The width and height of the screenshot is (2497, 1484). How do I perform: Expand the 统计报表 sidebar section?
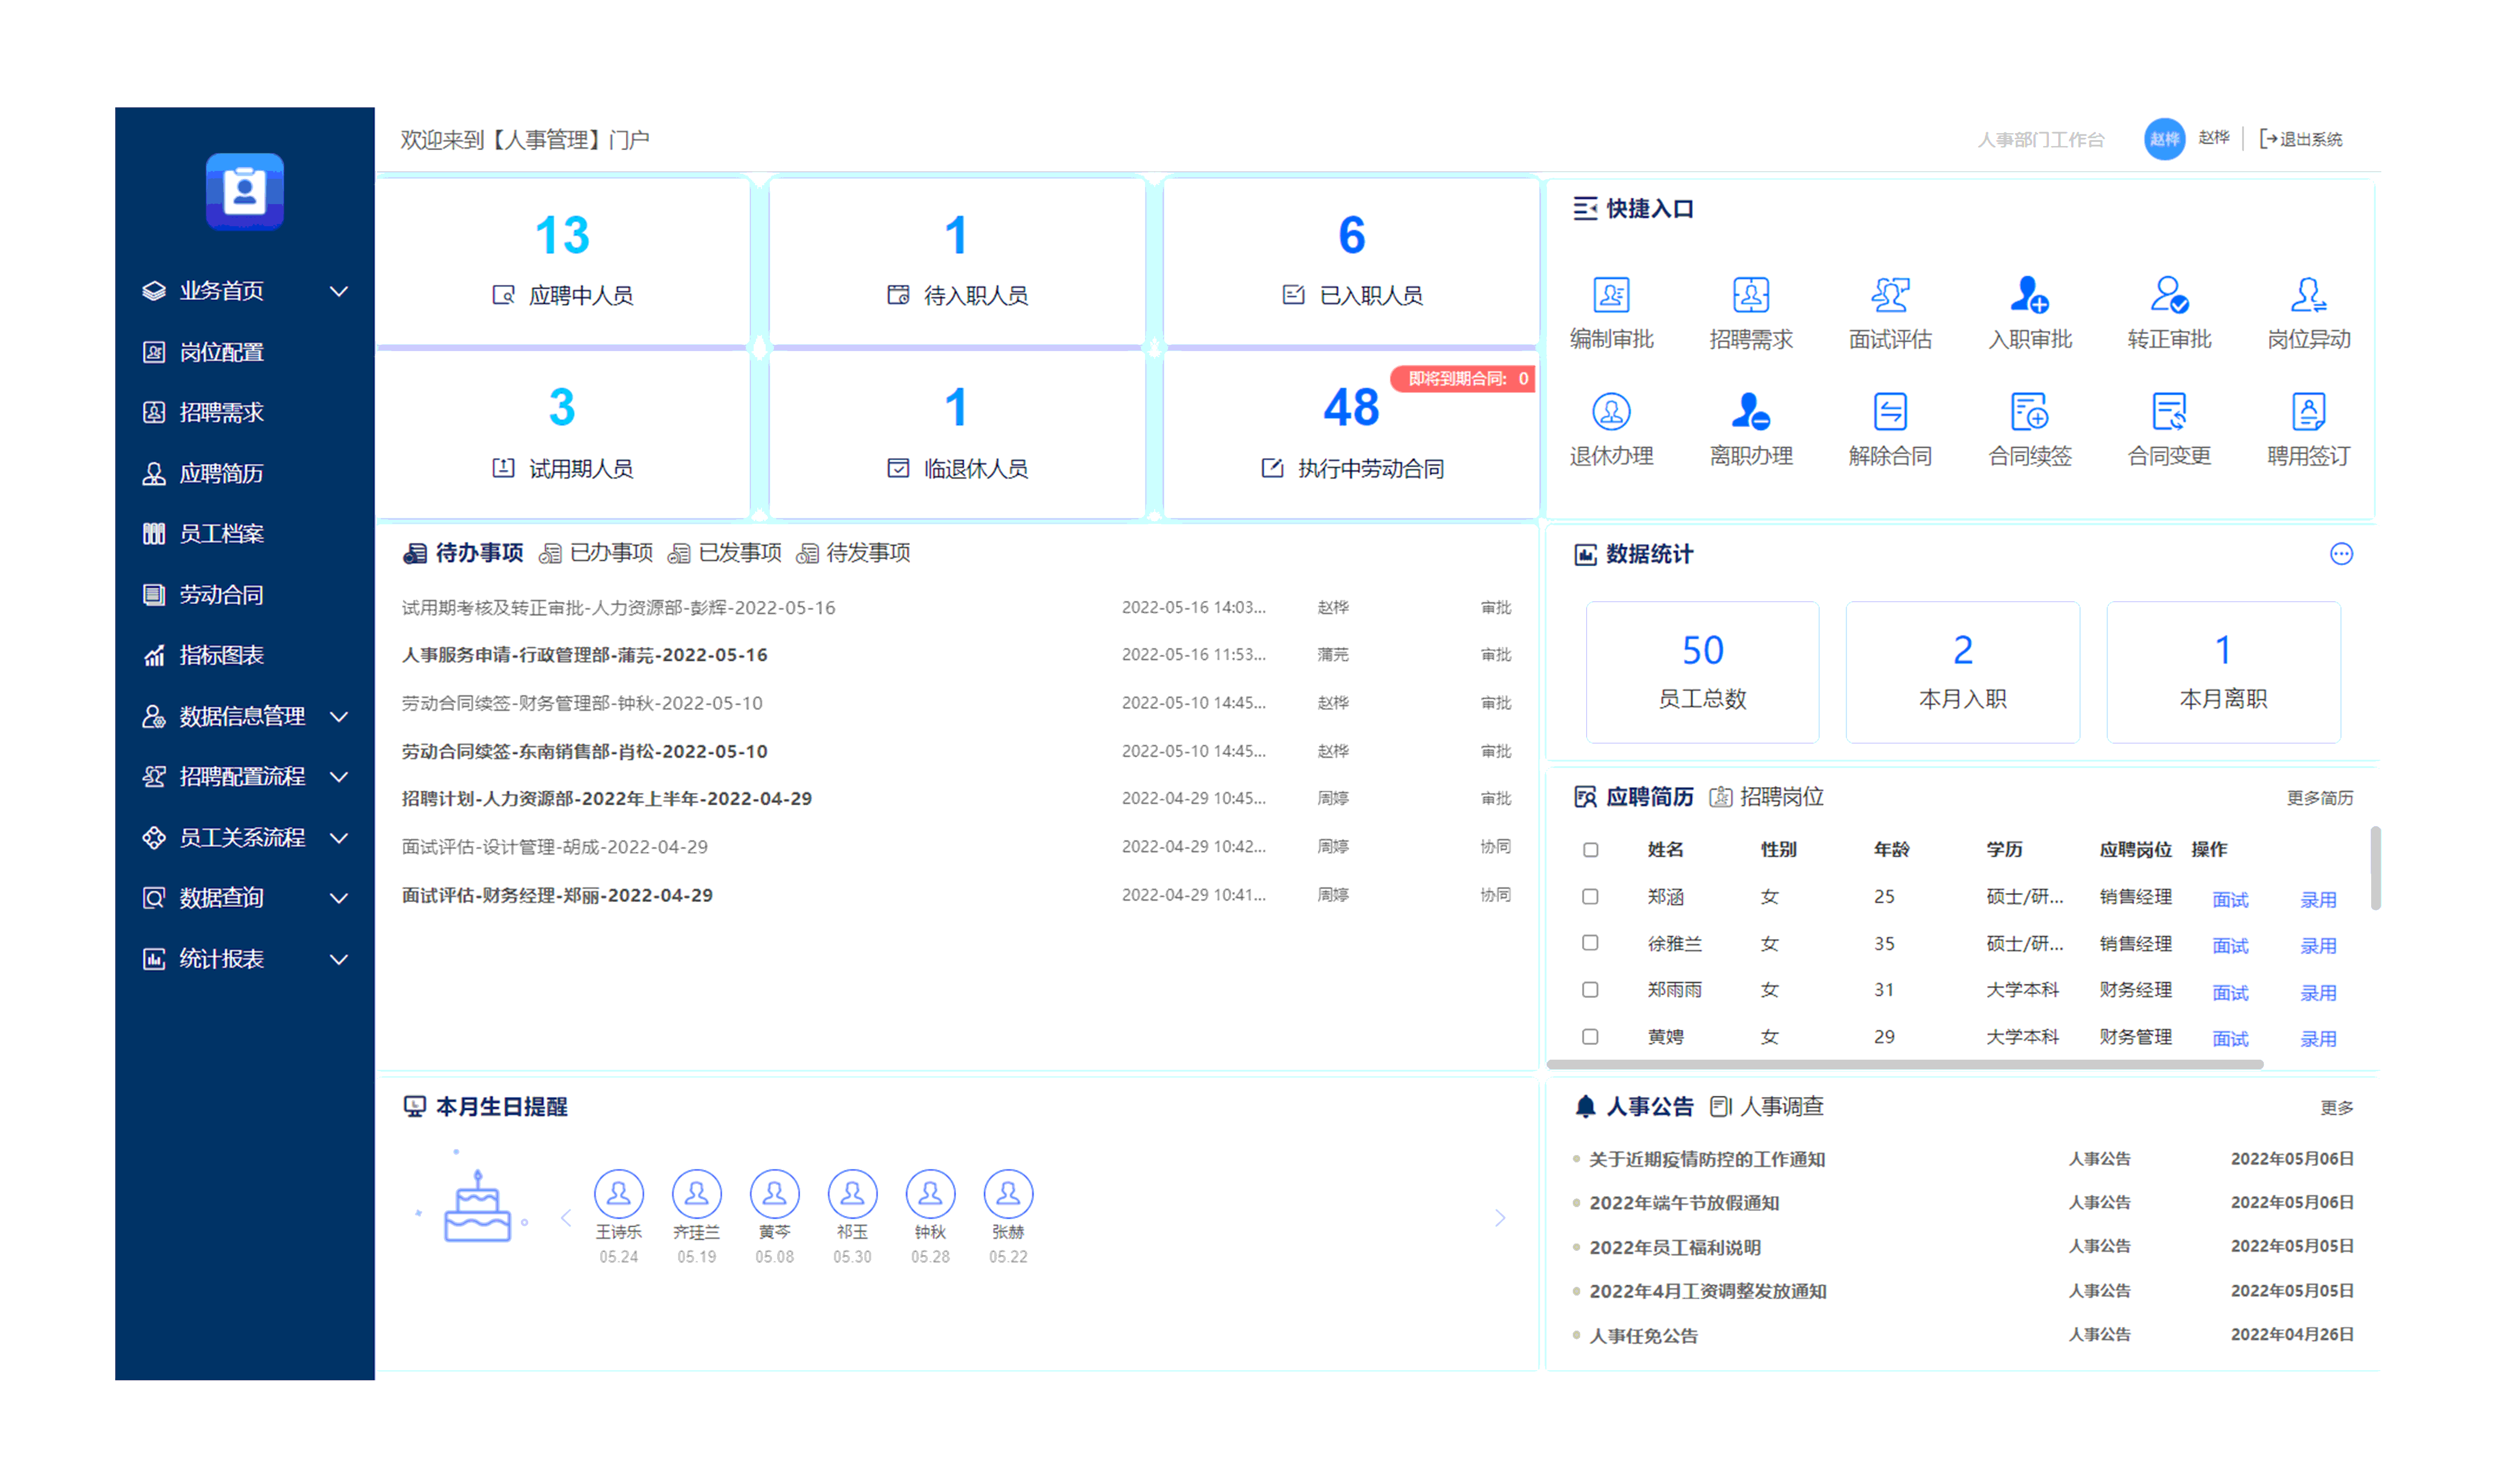tap(221, 959)
